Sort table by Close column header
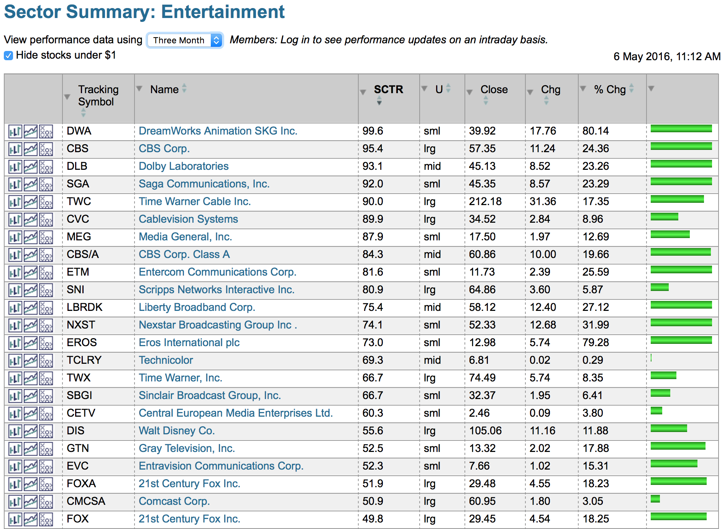Viewport: 722px width, 529px height. pyautogui.click(x=494, y=90)
